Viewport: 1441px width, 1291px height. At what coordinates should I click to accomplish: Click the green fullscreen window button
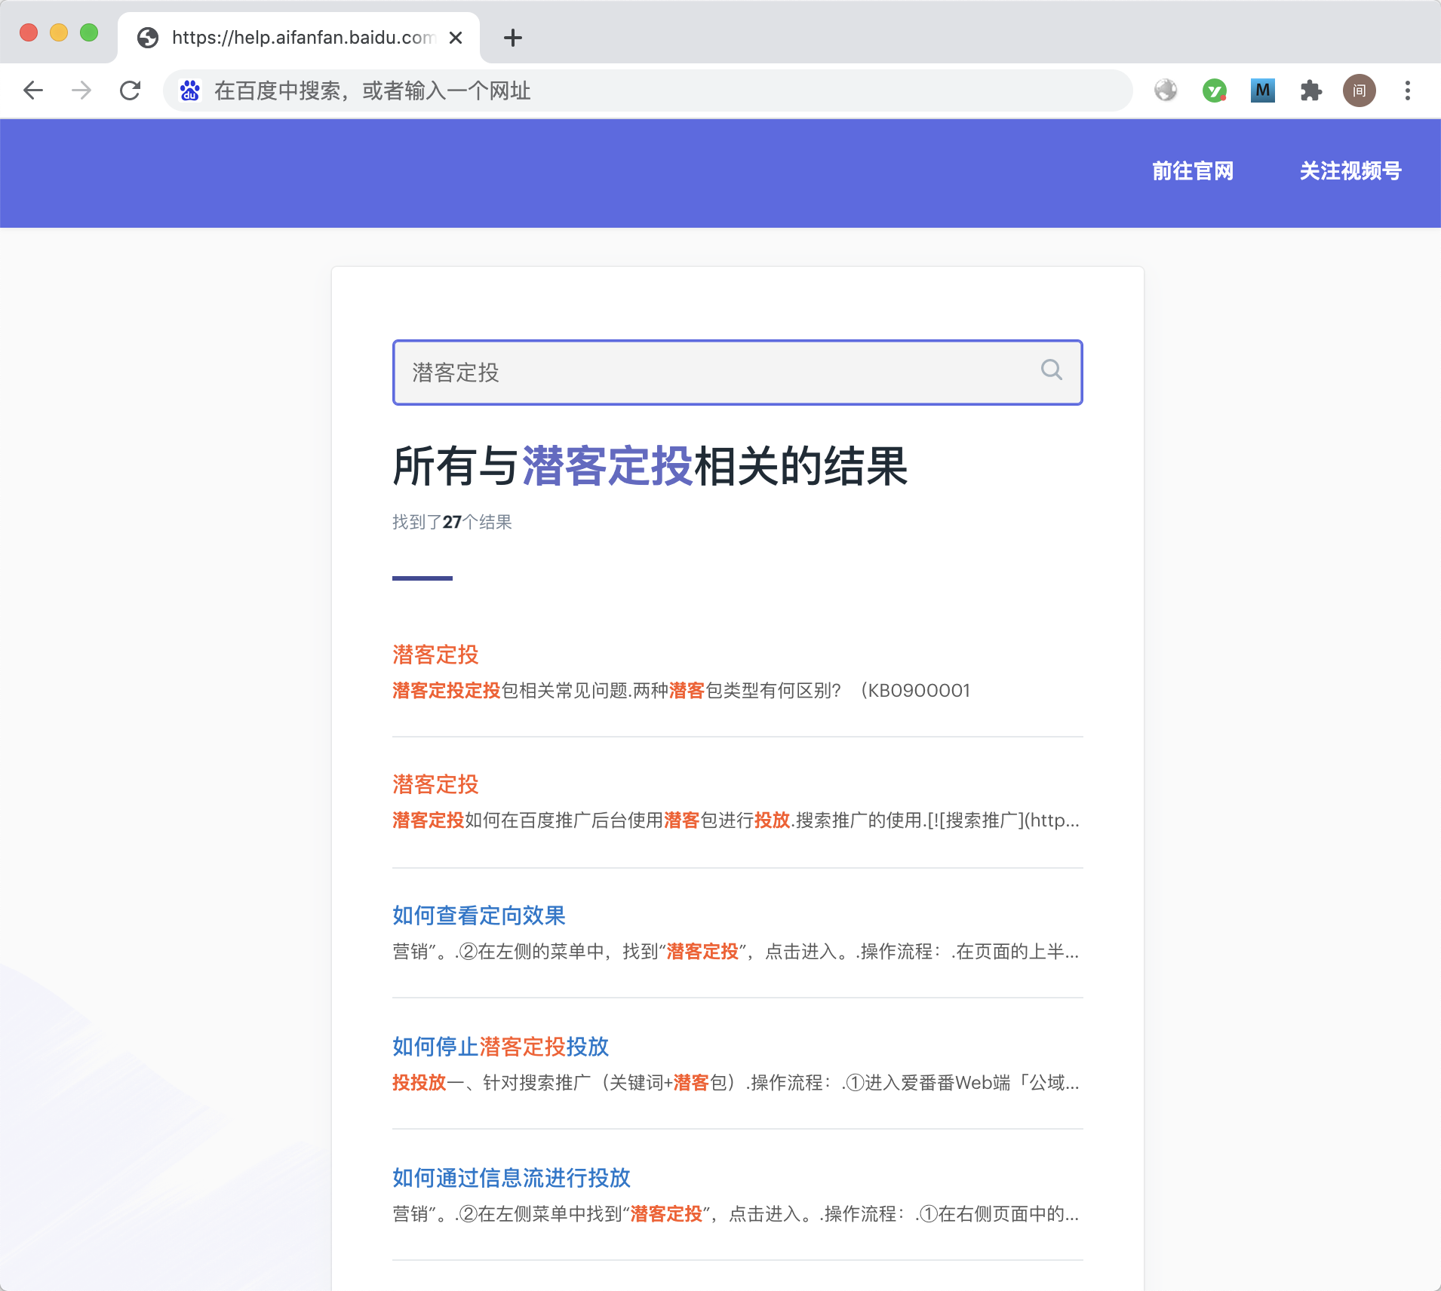89,32
